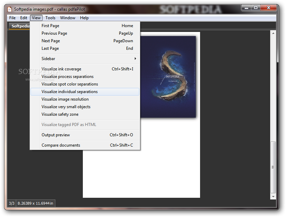The image size is (286, 217).
Task: Switch to the Softpedia document tab
Action: [20, 26]
